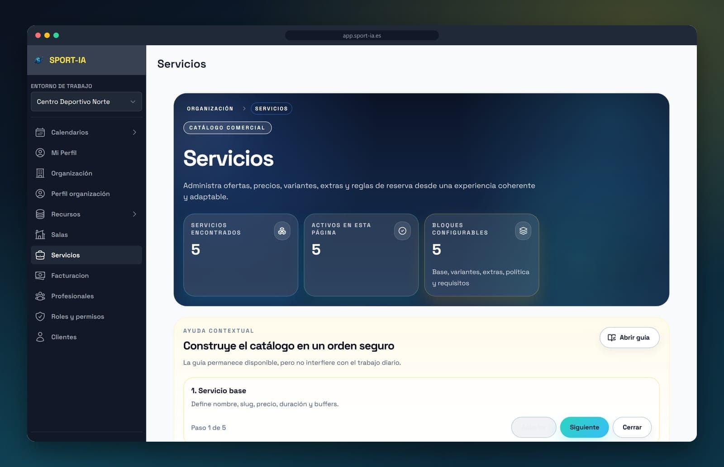Viewport: 724px width, 467px height.
Task: Click the Organización building icon
Action: (40, 173)
